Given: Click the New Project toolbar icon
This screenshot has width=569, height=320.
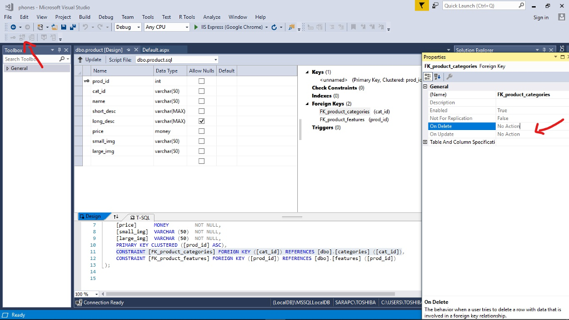Looking at the screenshot, I should 40,27.
